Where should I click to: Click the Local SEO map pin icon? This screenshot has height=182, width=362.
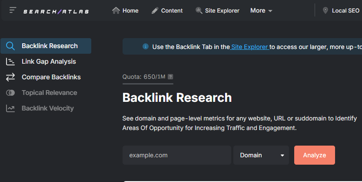325,10
